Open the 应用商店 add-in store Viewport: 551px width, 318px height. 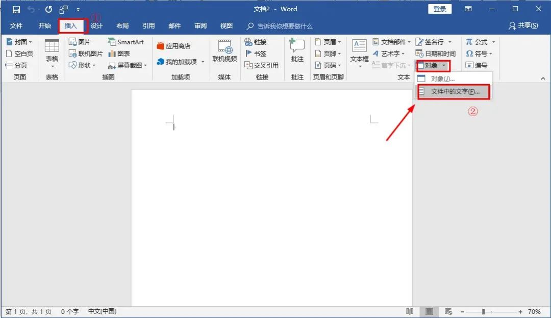[x=173, y=46]
